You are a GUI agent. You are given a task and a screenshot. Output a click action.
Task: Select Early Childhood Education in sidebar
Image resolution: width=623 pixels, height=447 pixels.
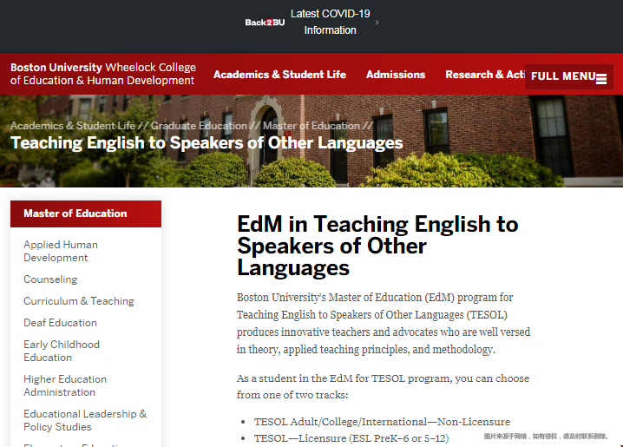(x=62, y=351)
